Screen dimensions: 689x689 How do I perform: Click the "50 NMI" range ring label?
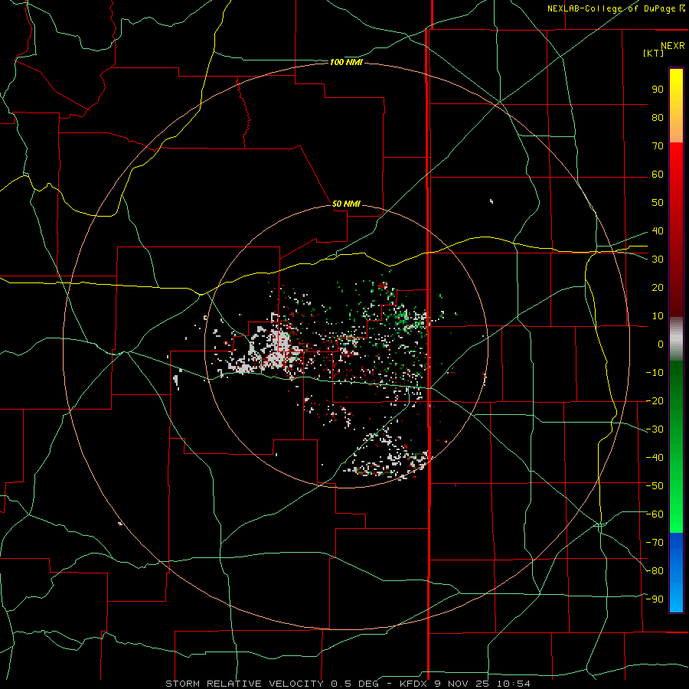click(x=346, y=204)
